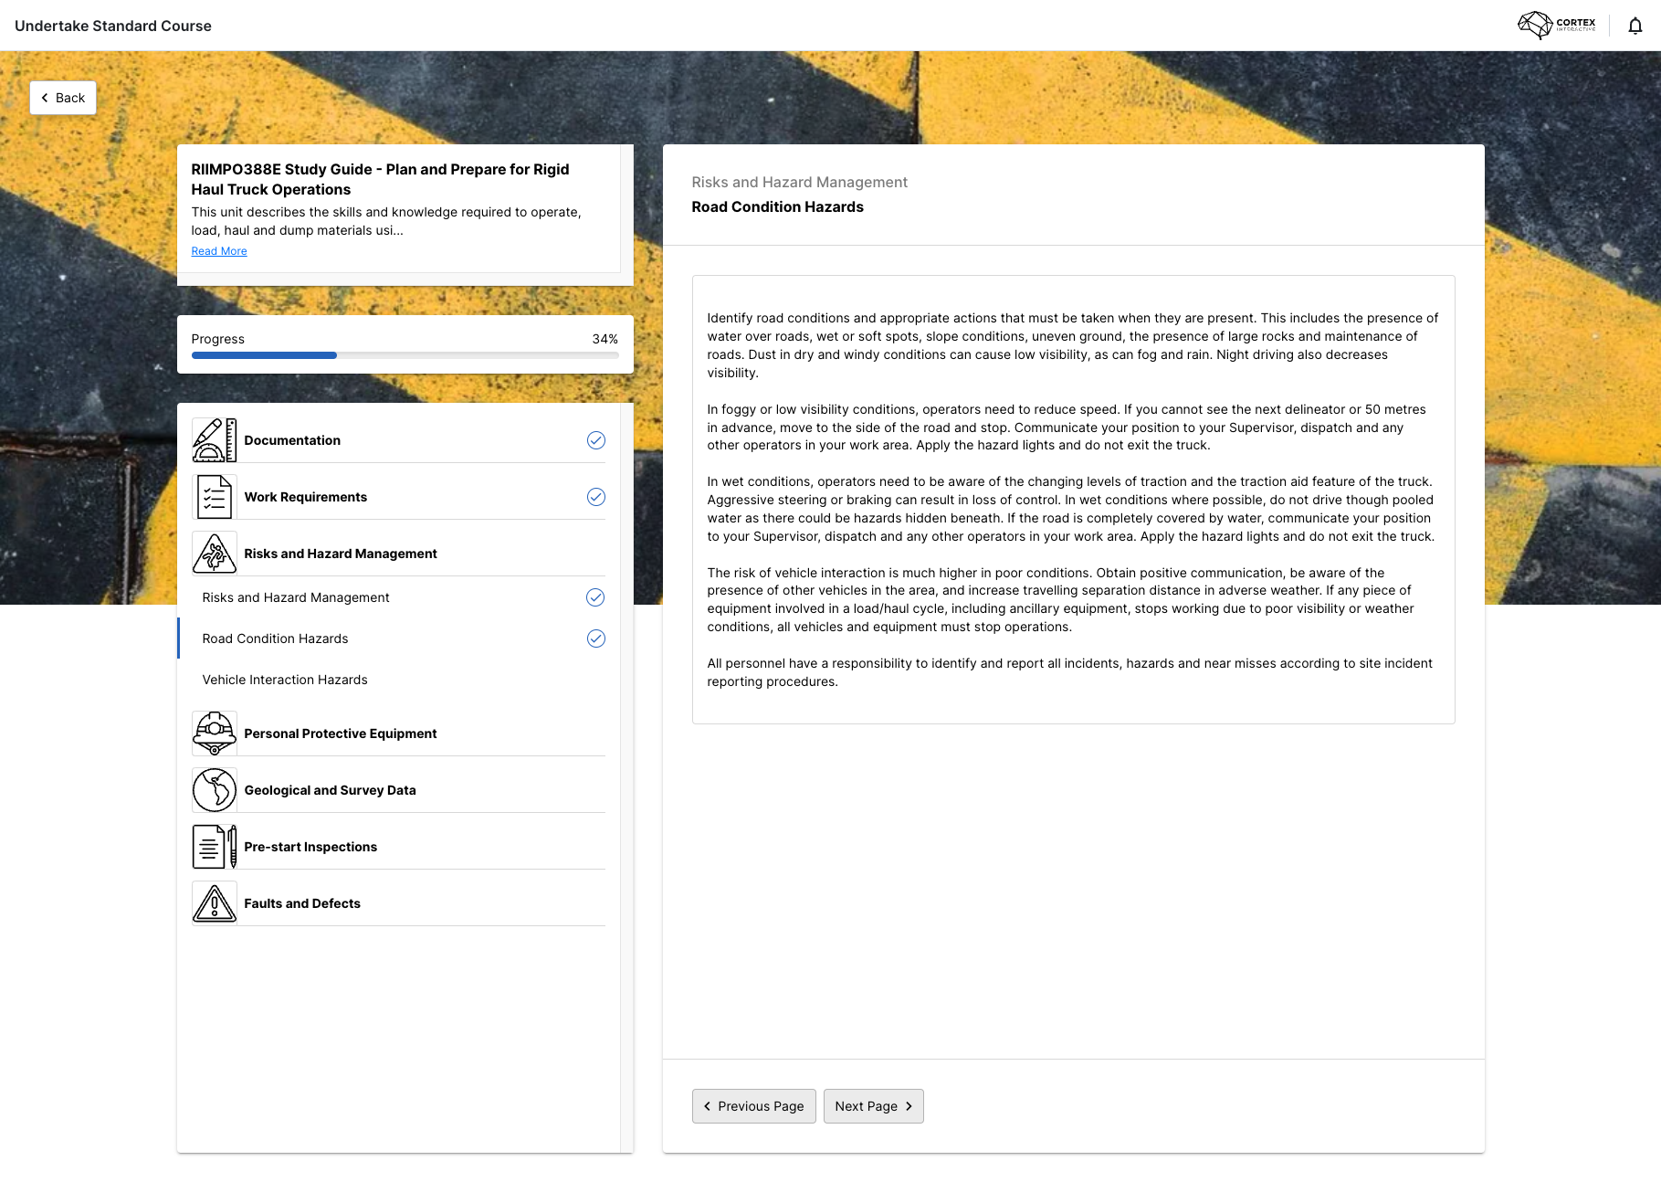Screen dimensions: 1661x1182
Task: Go back using the Back button
Action: [x=63, y=98]
